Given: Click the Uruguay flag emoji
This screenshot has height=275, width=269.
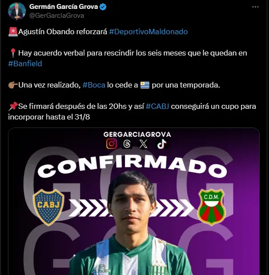Looking at the screenshot, I should (x=145, y=85).
